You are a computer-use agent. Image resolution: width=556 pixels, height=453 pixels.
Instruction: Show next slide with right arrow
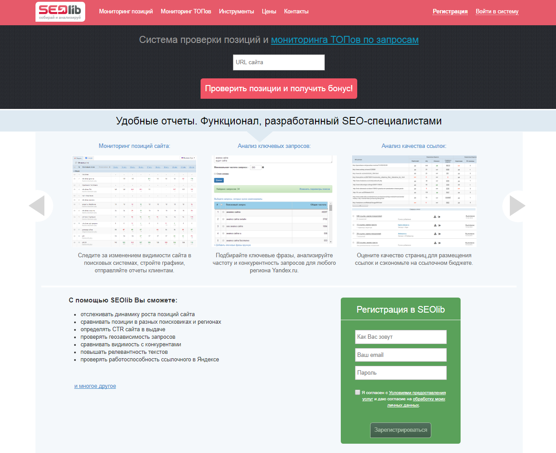(x=517, y=206)
